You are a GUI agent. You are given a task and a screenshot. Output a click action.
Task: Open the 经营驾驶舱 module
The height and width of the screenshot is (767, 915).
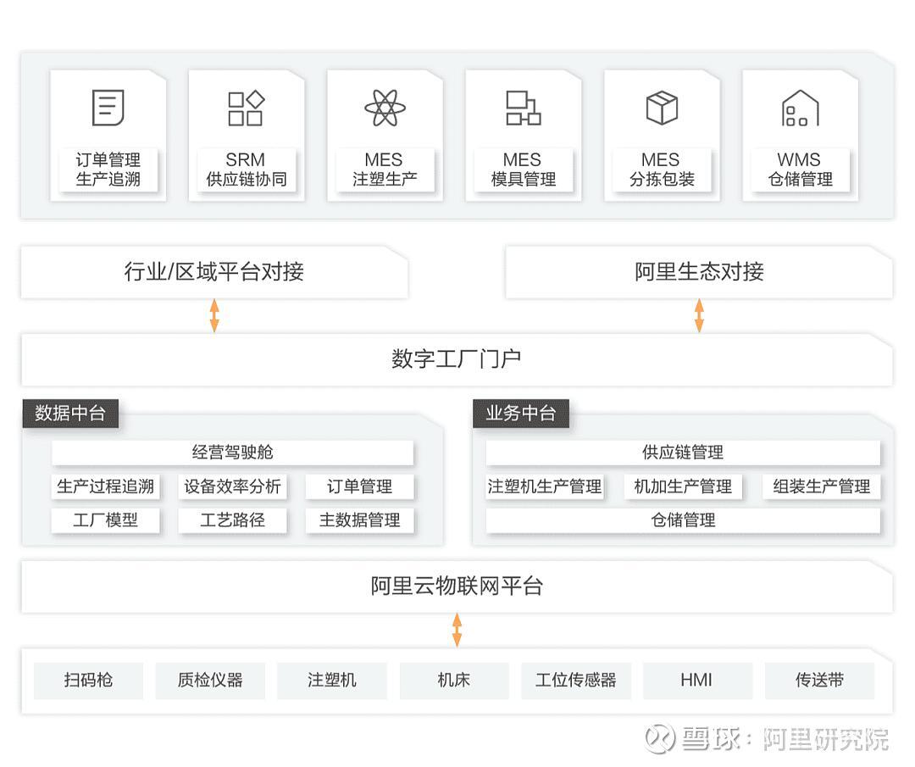tap(231, 453)
